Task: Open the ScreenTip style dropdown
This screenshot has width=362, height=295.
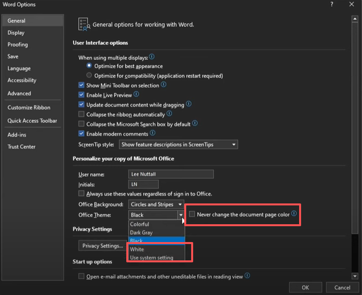Action: (x=179, y=145)
